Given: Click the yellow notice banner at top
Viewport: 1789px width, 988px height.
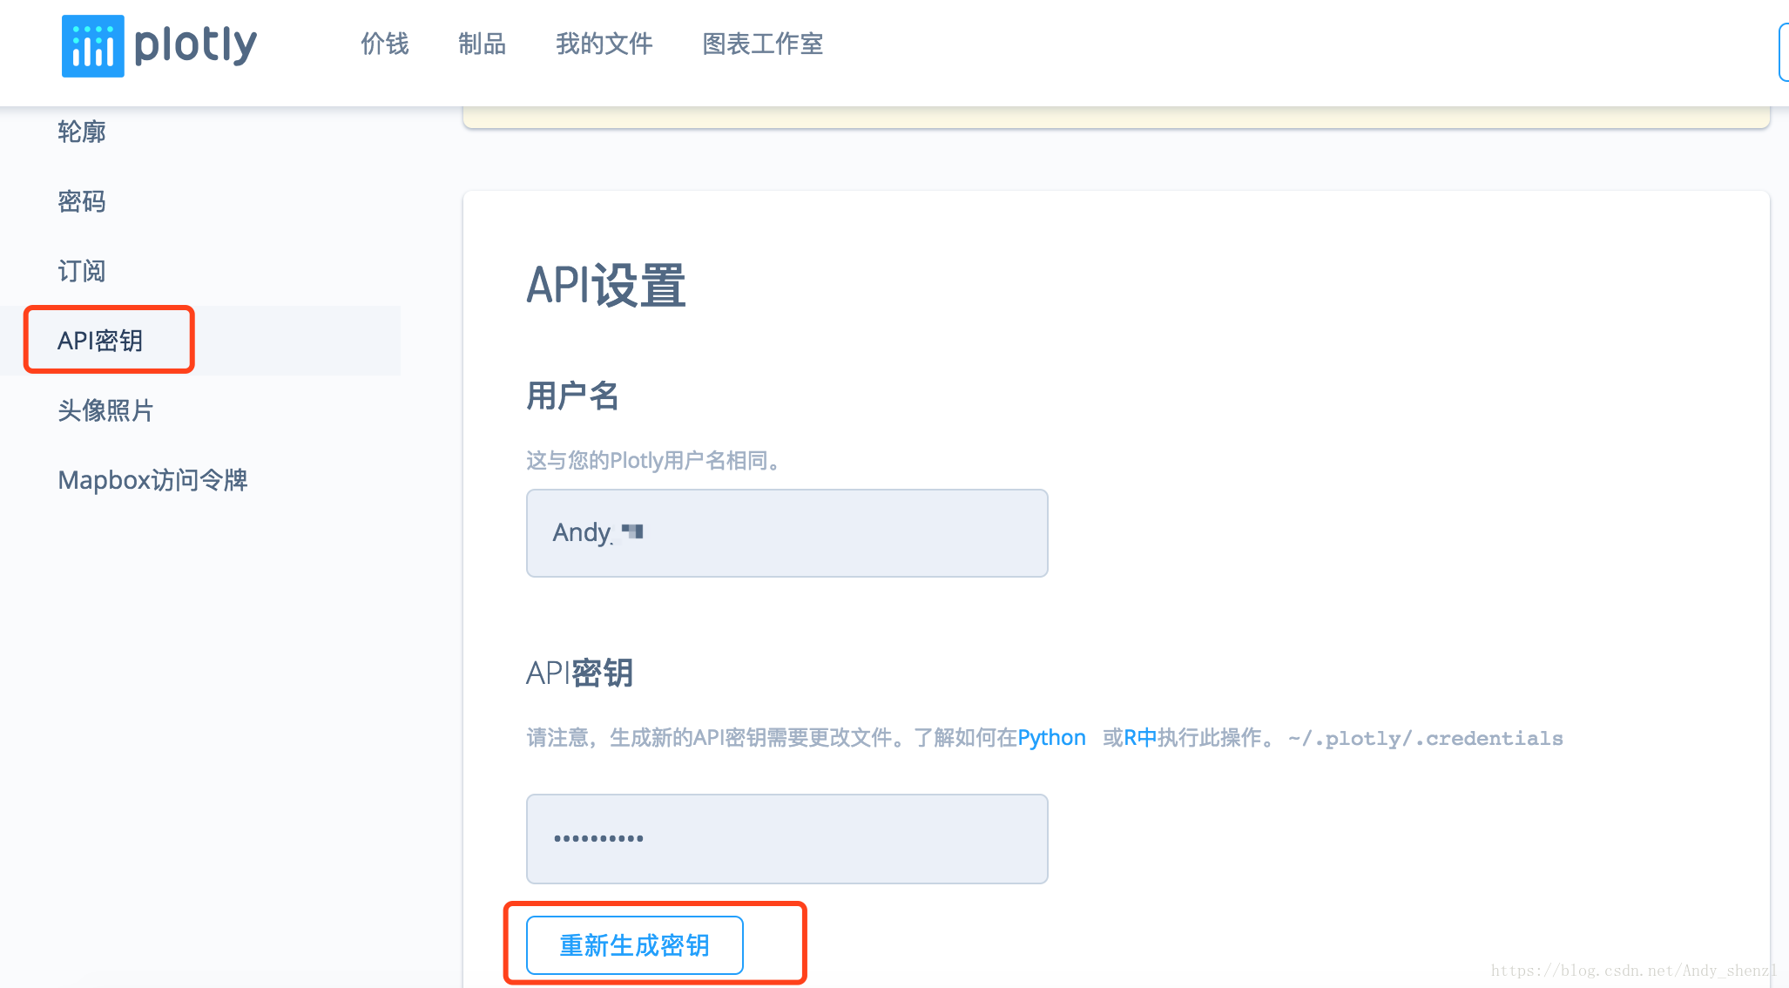Looking at the screenshot, I should 1115,118.
